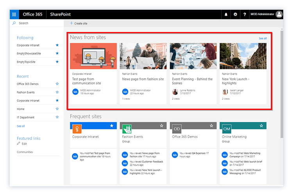Open EmptyShowcaseSite link
Screen dimensions: 293x196
[29, 53]
